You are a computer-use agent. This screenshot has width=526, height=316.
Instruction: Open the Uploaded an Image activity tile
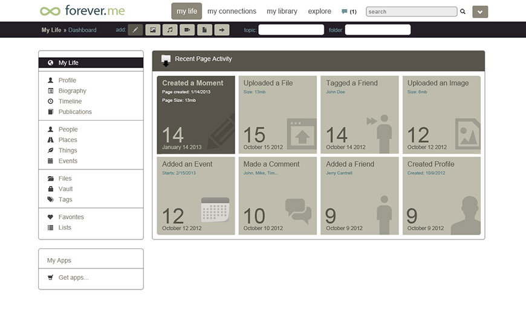[441, 115]
